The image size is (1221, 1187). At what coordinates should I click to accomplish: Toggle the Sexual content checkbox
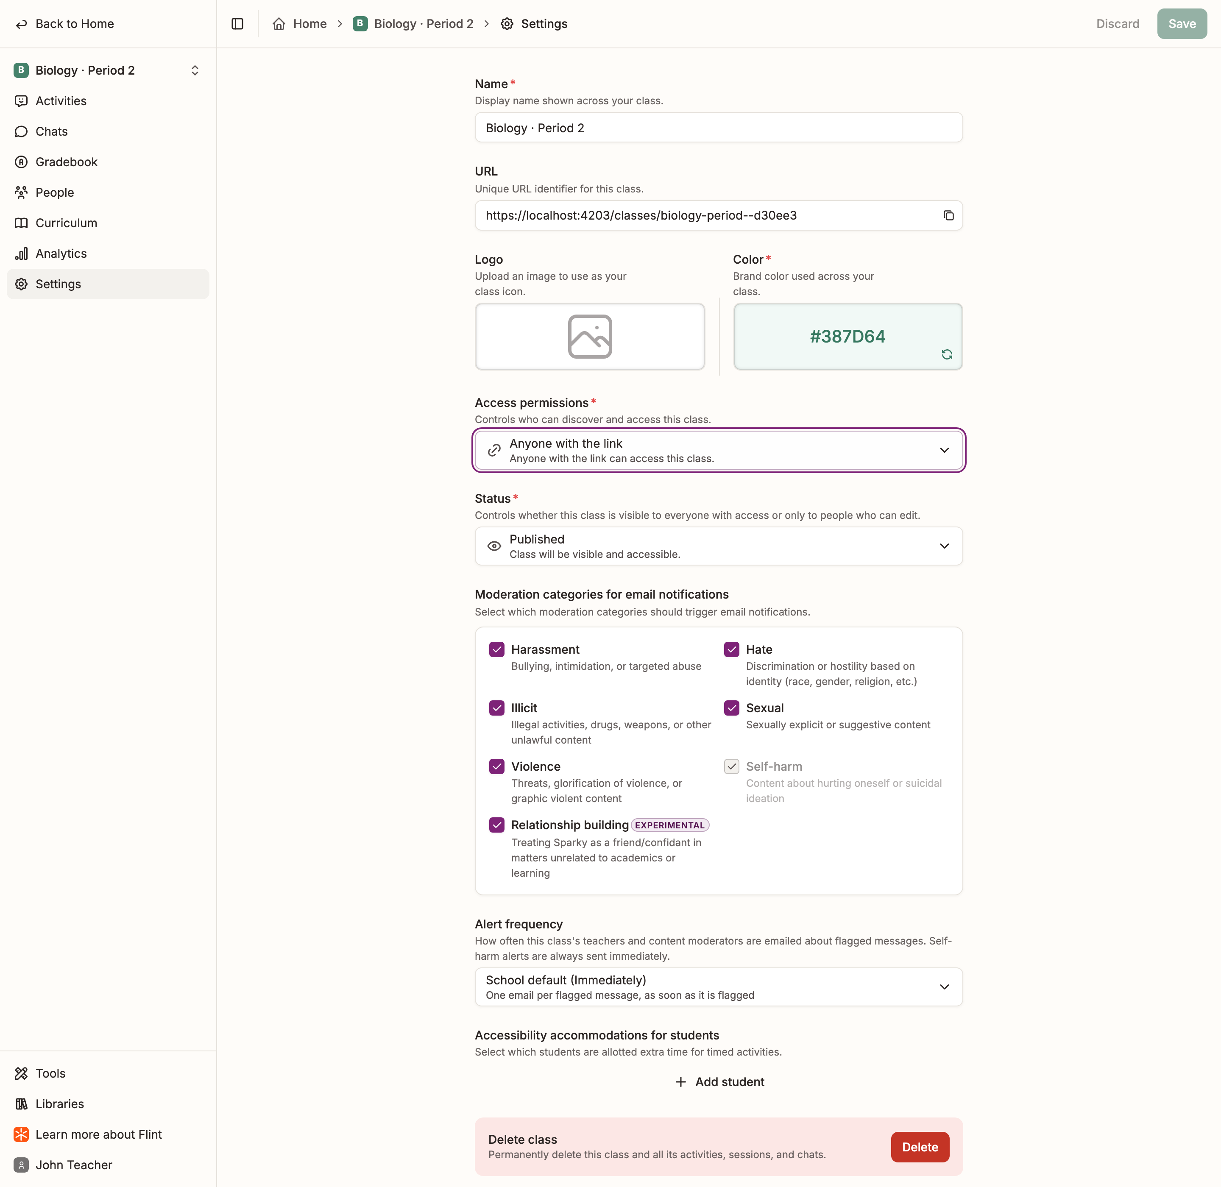731,708
